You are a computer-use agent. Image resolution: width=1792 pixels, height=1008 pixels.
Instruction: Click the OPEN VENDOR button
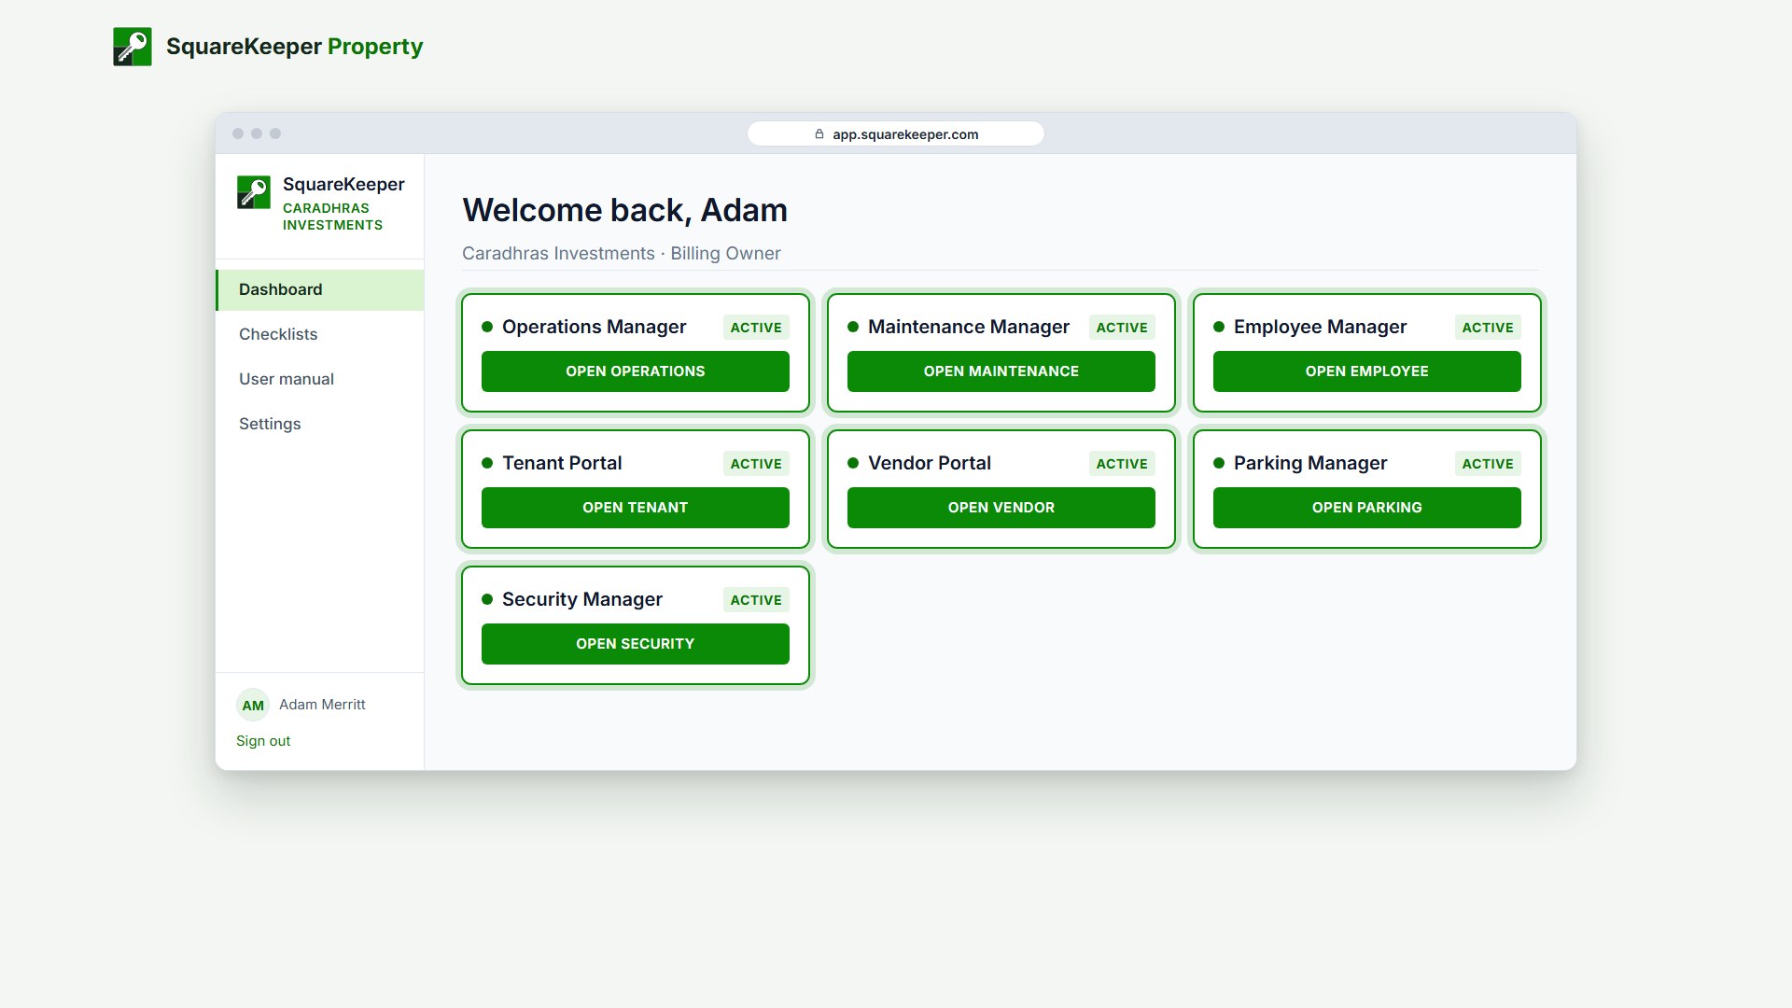coord(1001,508)
